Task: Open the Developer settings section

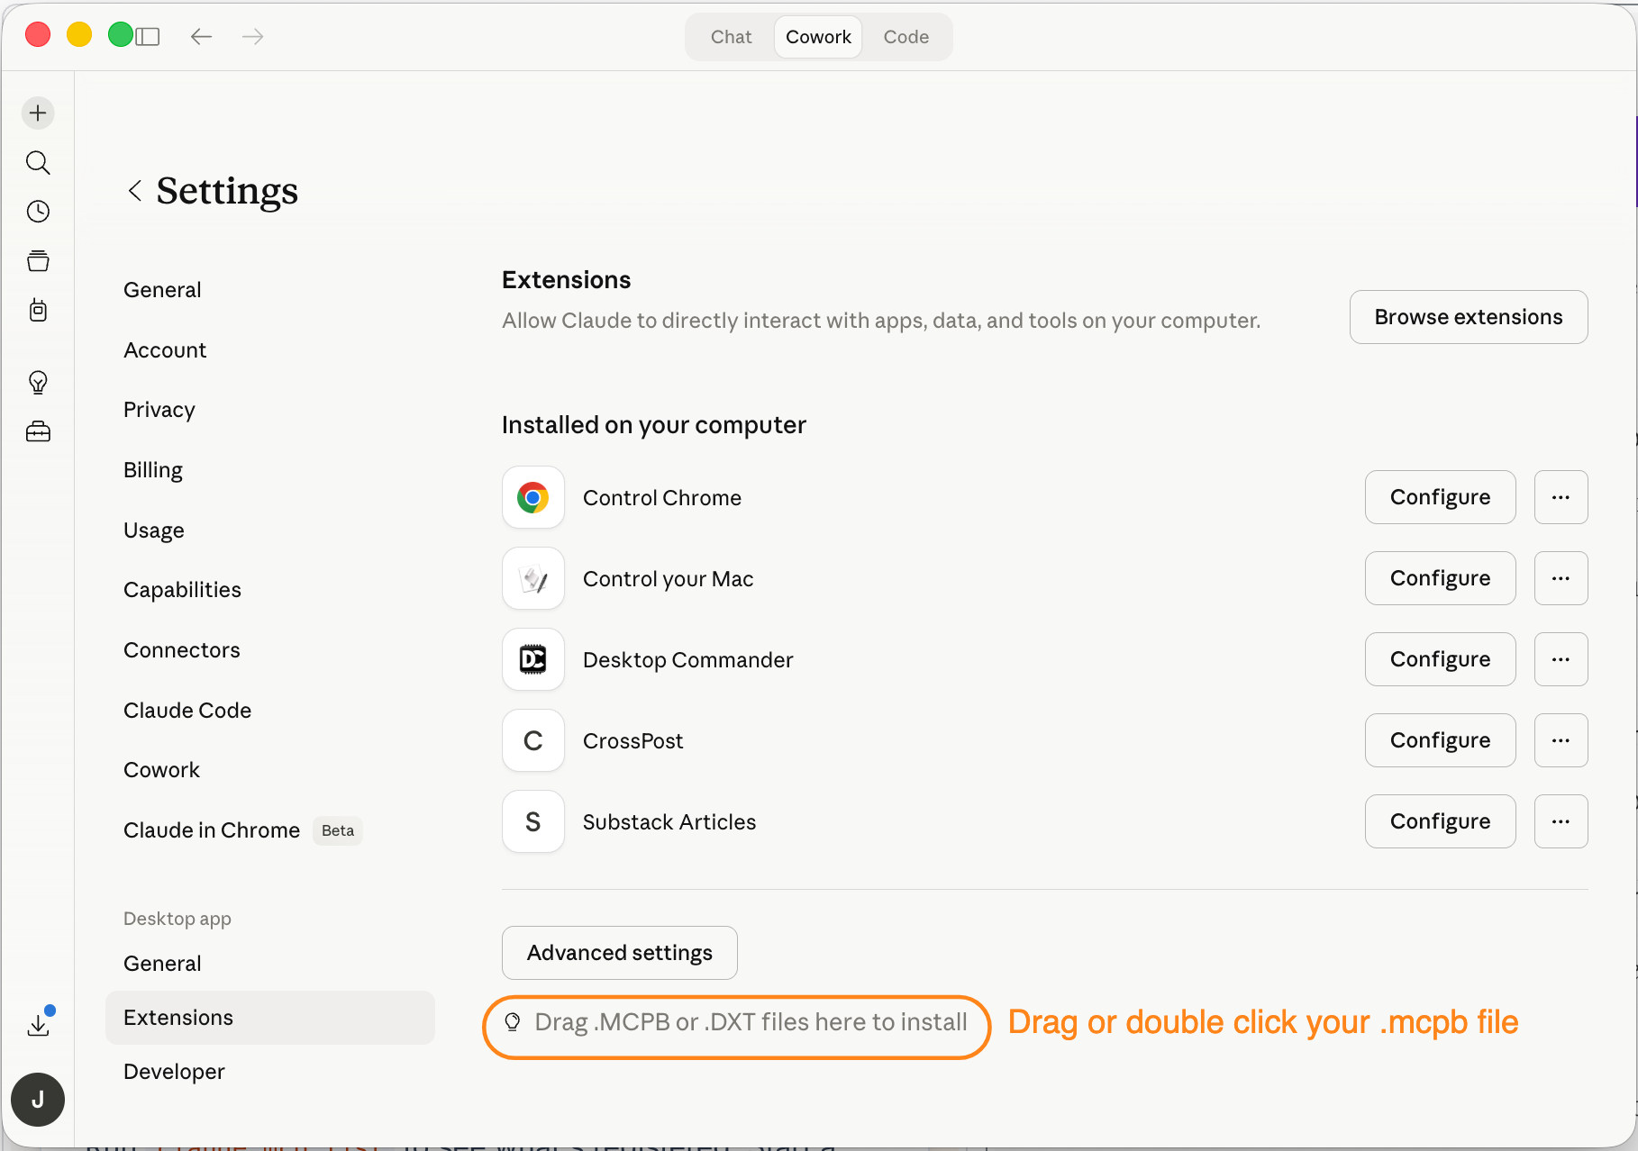Action: [174, 1072]
